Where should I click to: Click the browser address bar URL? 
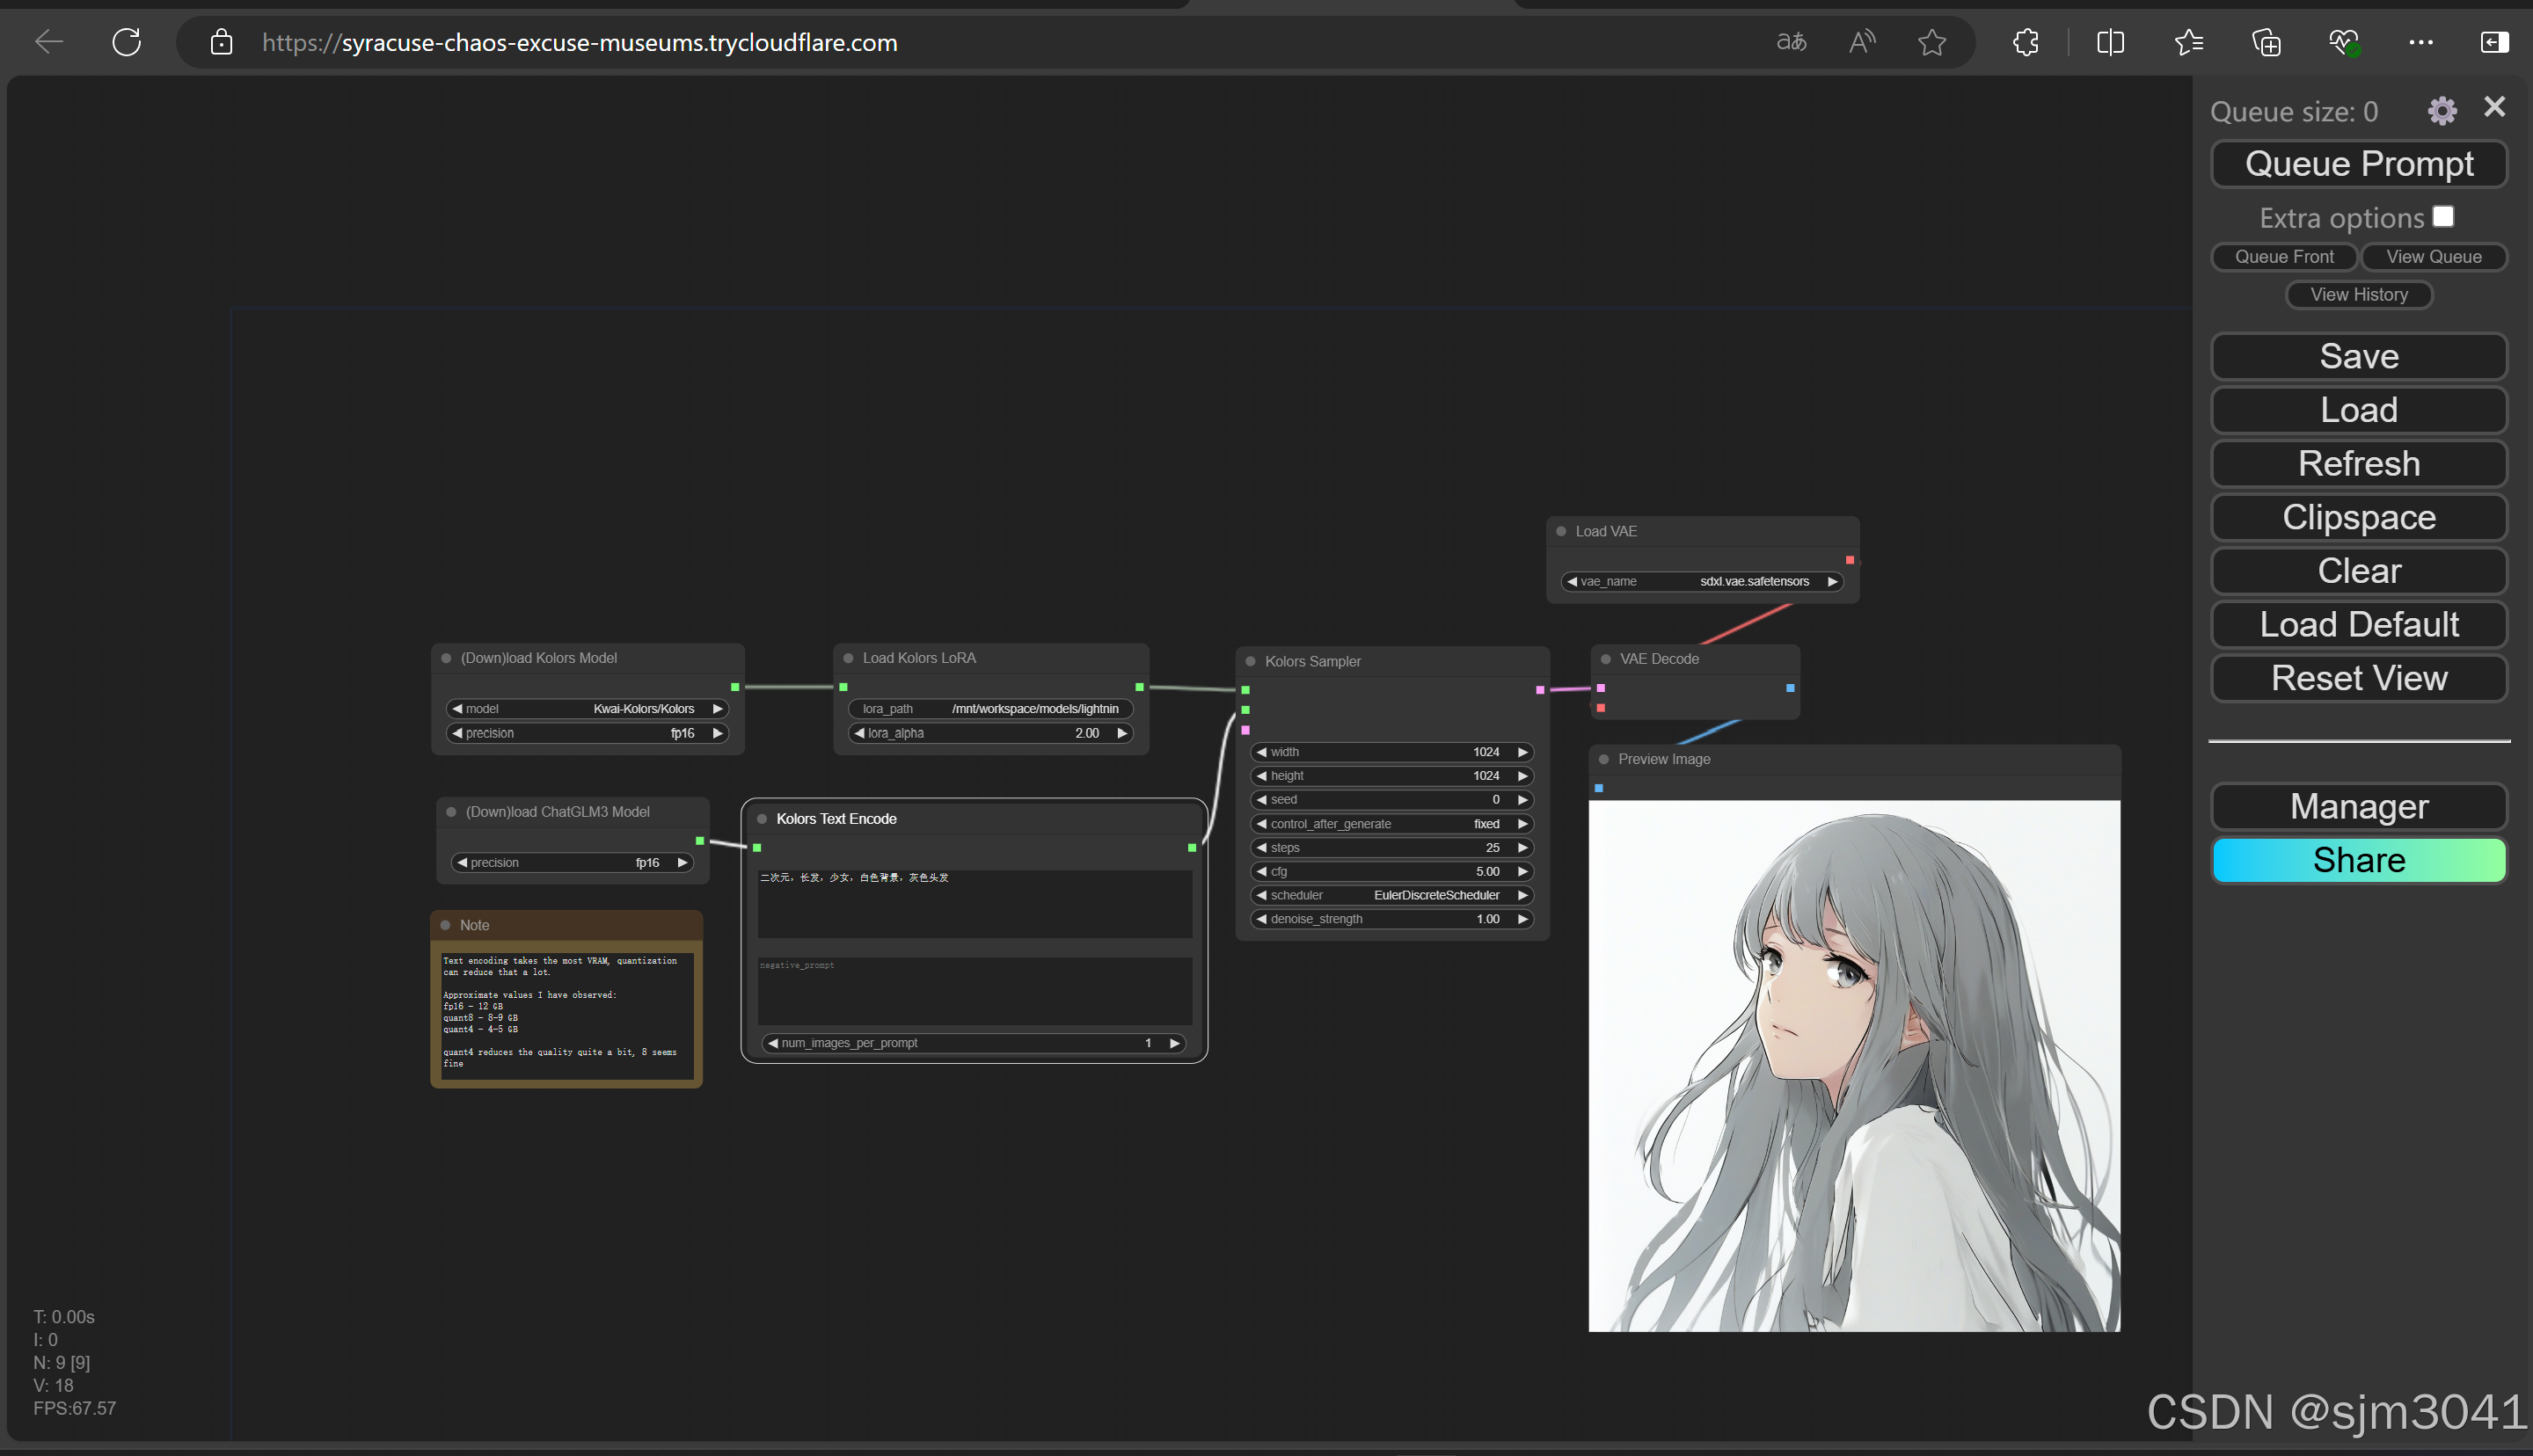[579, 42]
